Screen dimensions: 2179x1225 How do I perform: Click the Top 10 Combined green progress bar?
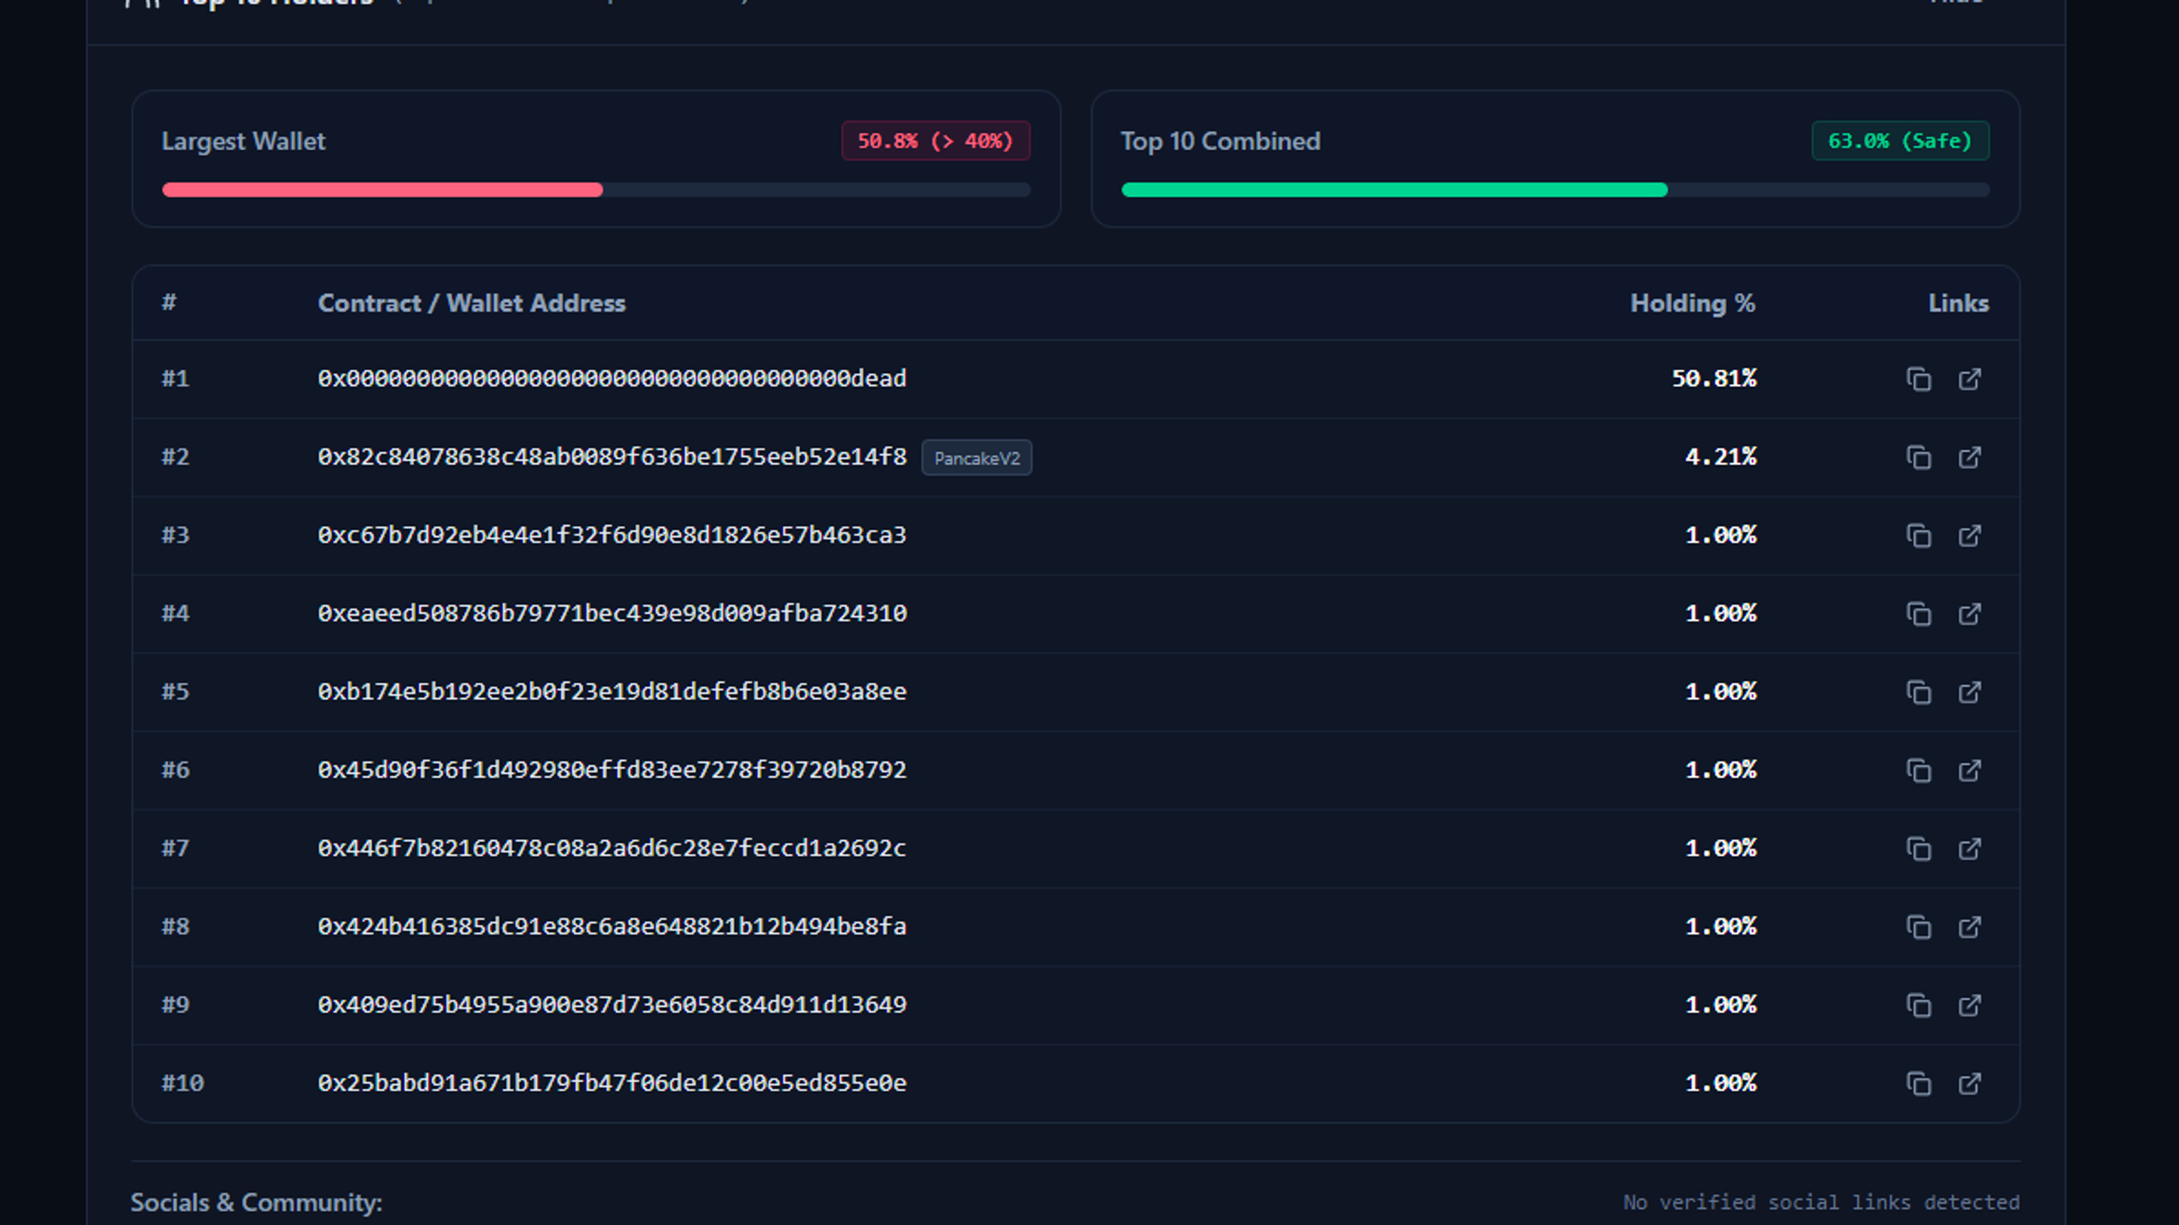point(1394,190)
